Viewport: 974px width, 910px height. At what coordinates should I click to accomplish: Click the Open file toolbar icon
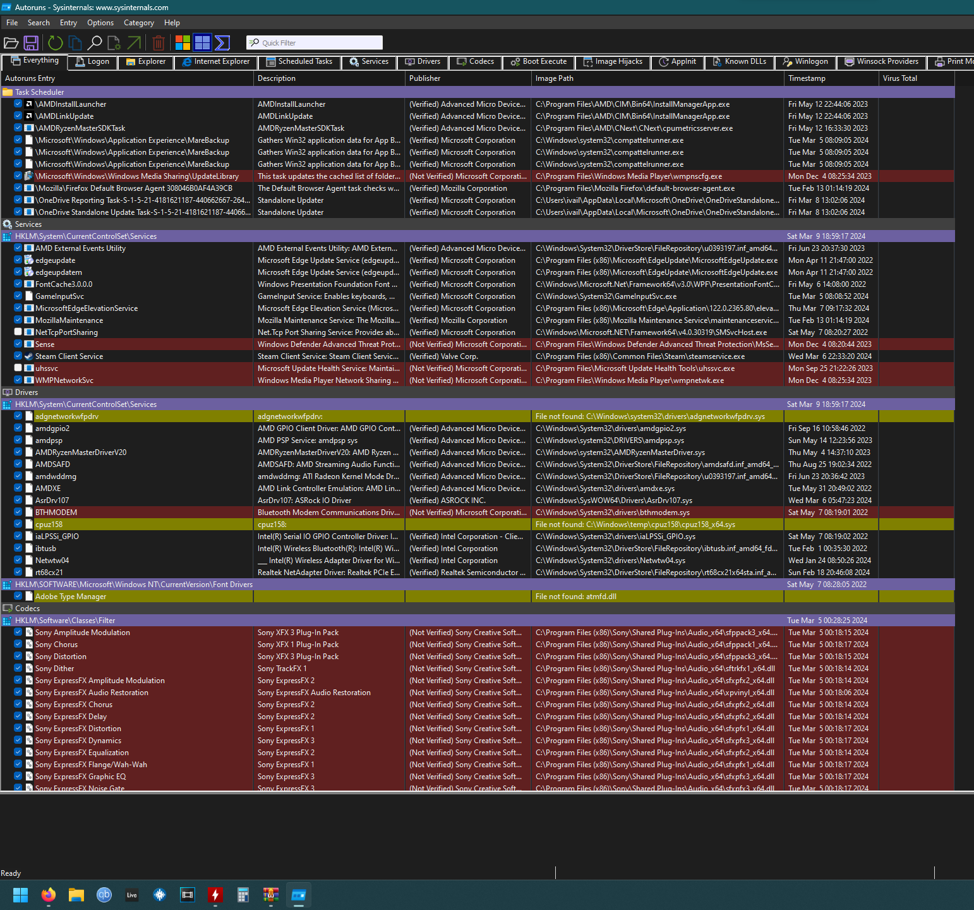pyautogui.click(x=11, y=43)
